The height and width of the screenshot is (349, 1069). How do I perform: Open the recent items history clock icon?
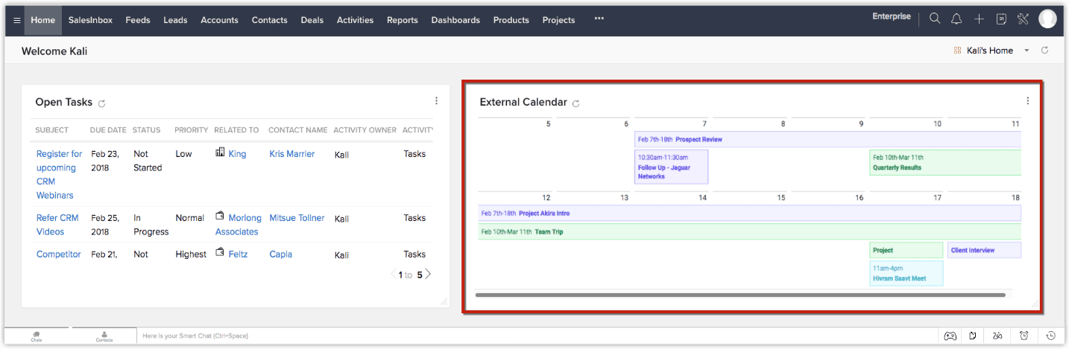pyautogui.click(x=1050, y=336)
